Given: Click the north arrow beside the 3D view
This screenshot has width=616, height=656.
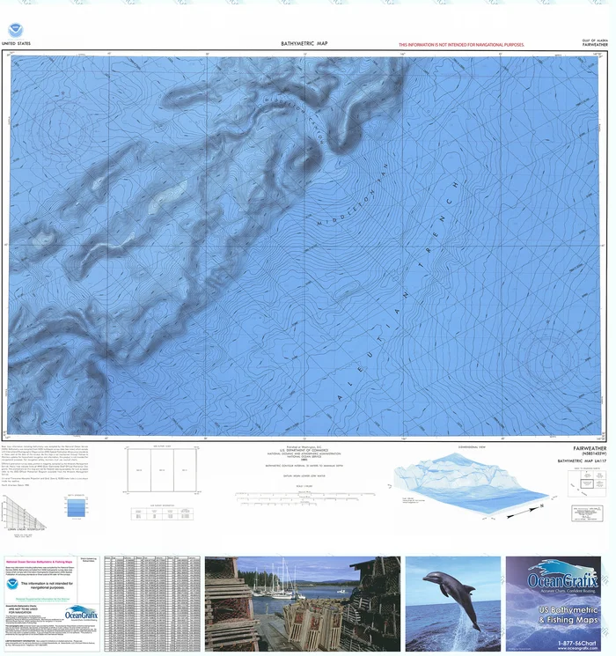Looking at the screenshot, I should coord(525,512).
